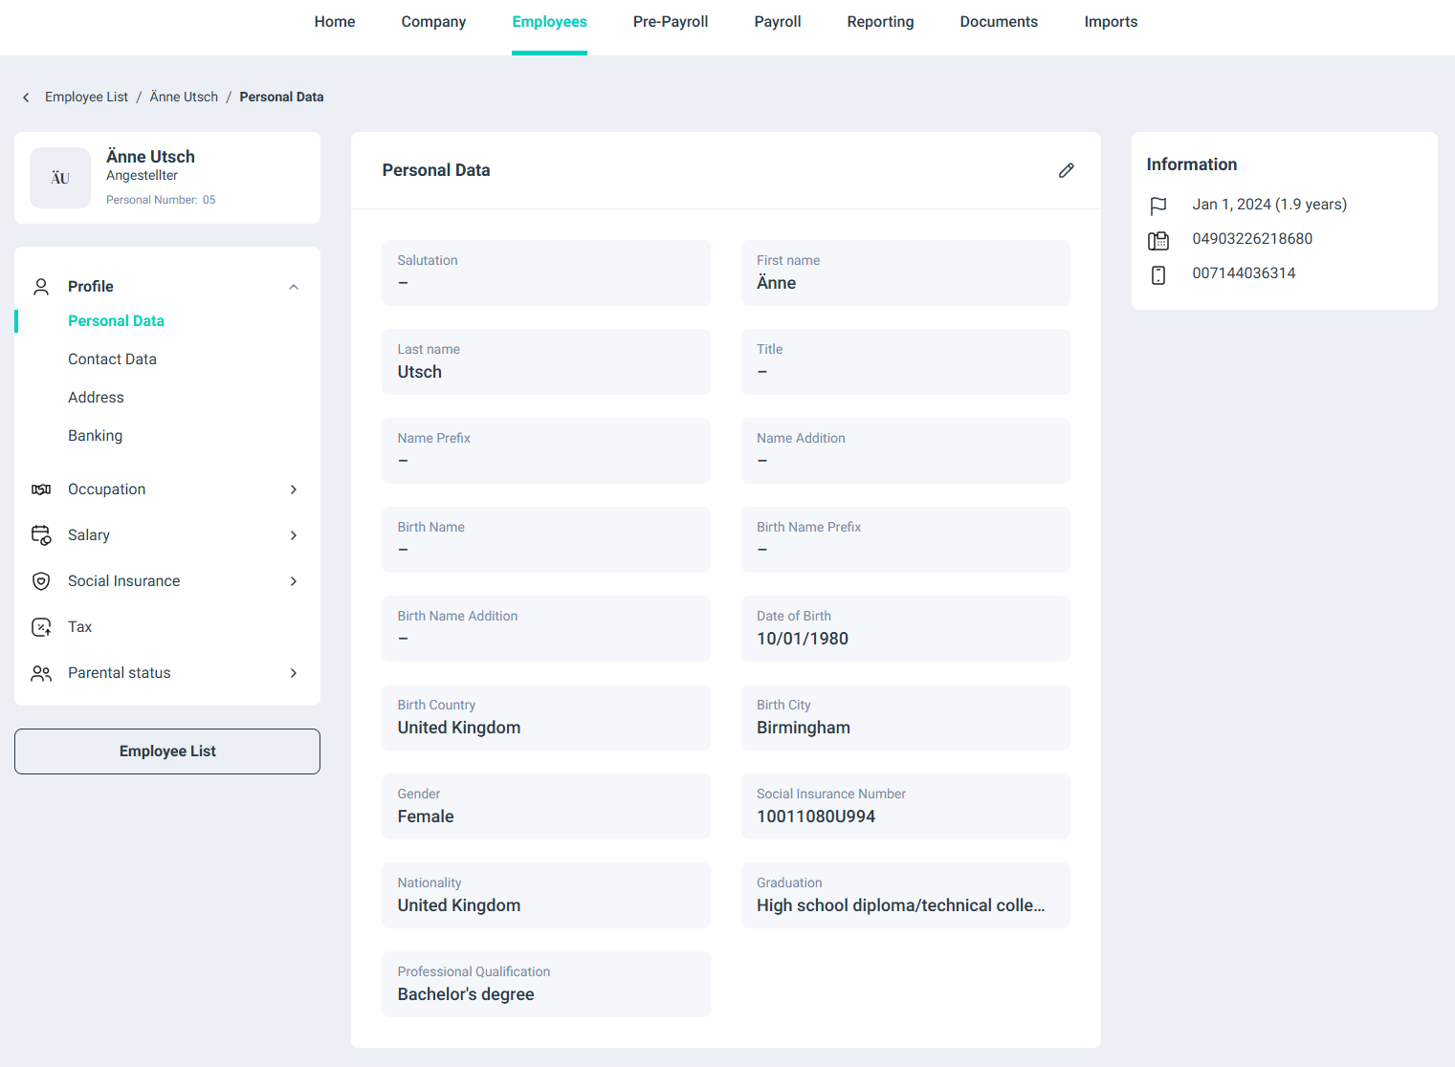The image size is (1455, 1067).
Task: Expand the Parental status section arrow
Action: [x=294, y=673]
